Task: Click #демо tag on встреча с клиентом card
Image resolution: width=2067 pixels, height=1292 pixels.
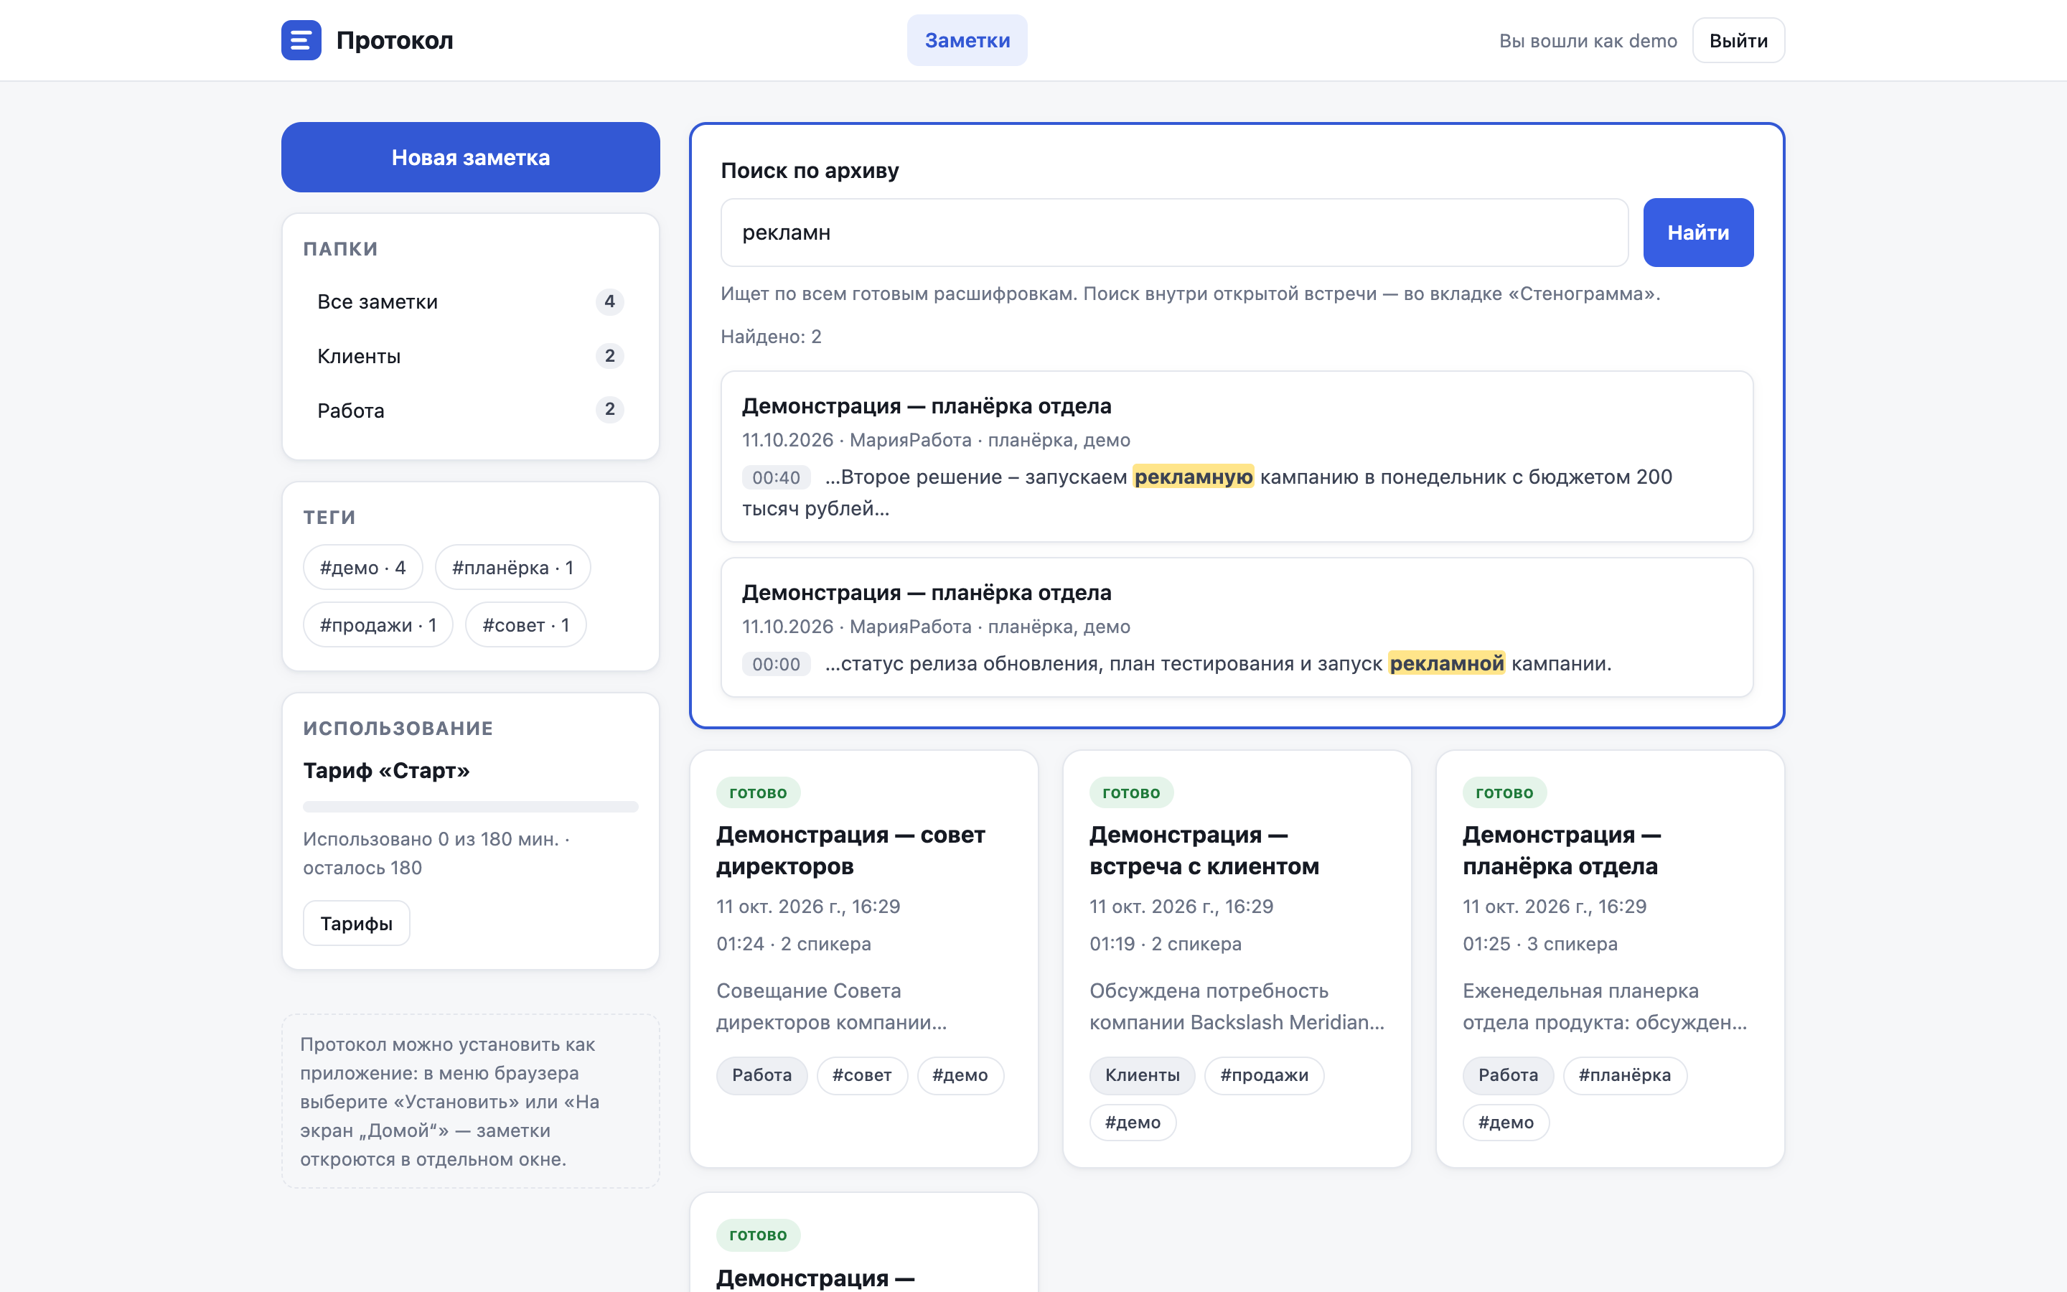Action: pyautogui.click(x=1133, y=1123)
